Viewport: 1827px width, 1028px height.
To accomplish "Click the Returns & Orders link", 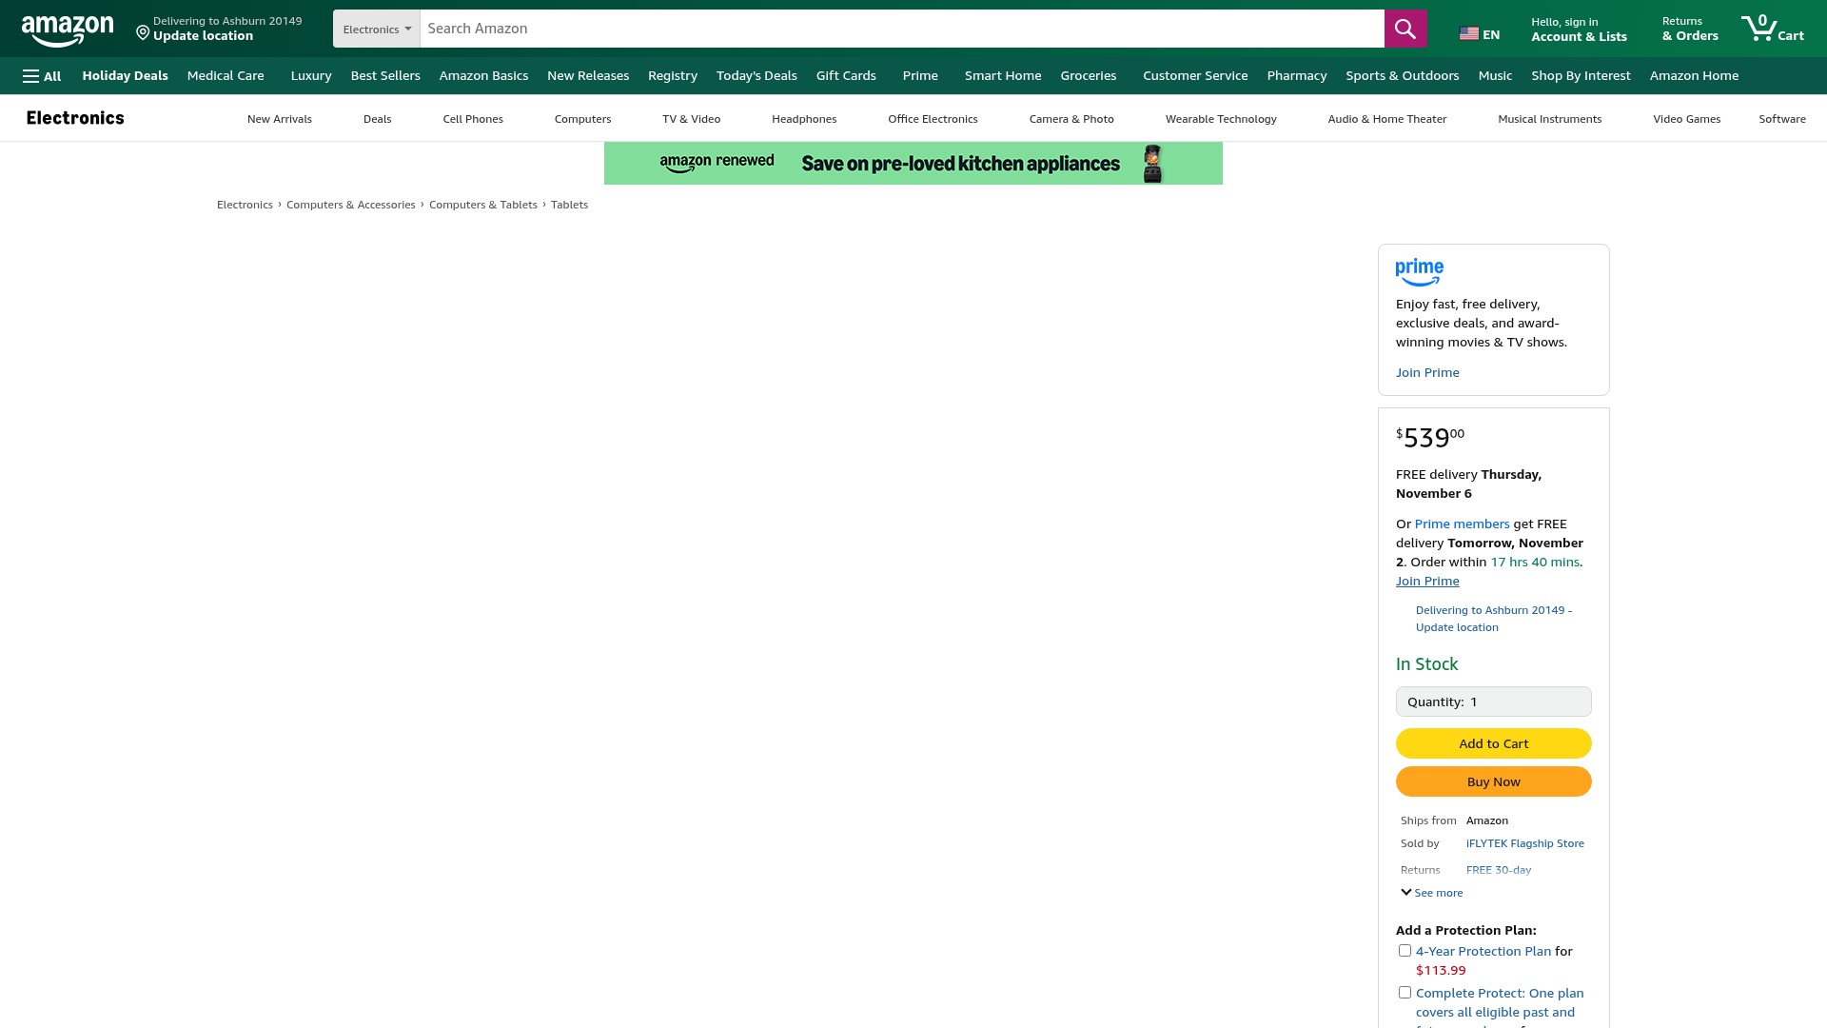I will 1690,30.
